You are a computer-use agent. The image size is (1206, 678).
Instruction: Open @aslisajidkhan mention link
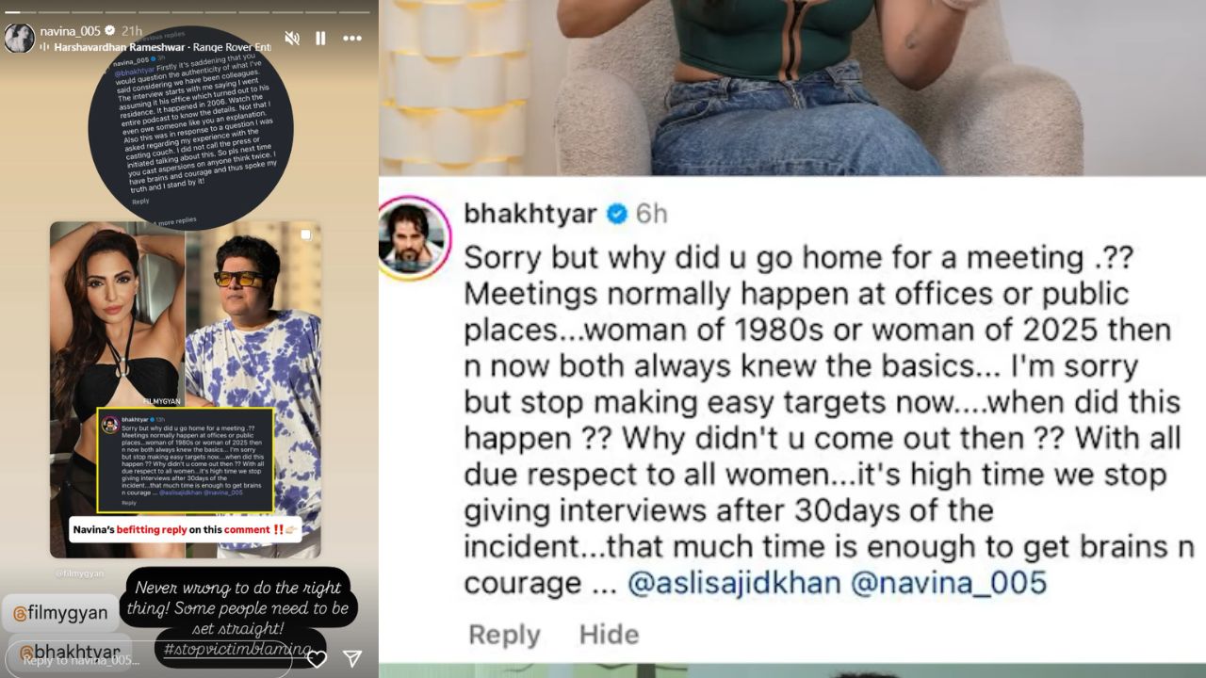click(734, 582)
